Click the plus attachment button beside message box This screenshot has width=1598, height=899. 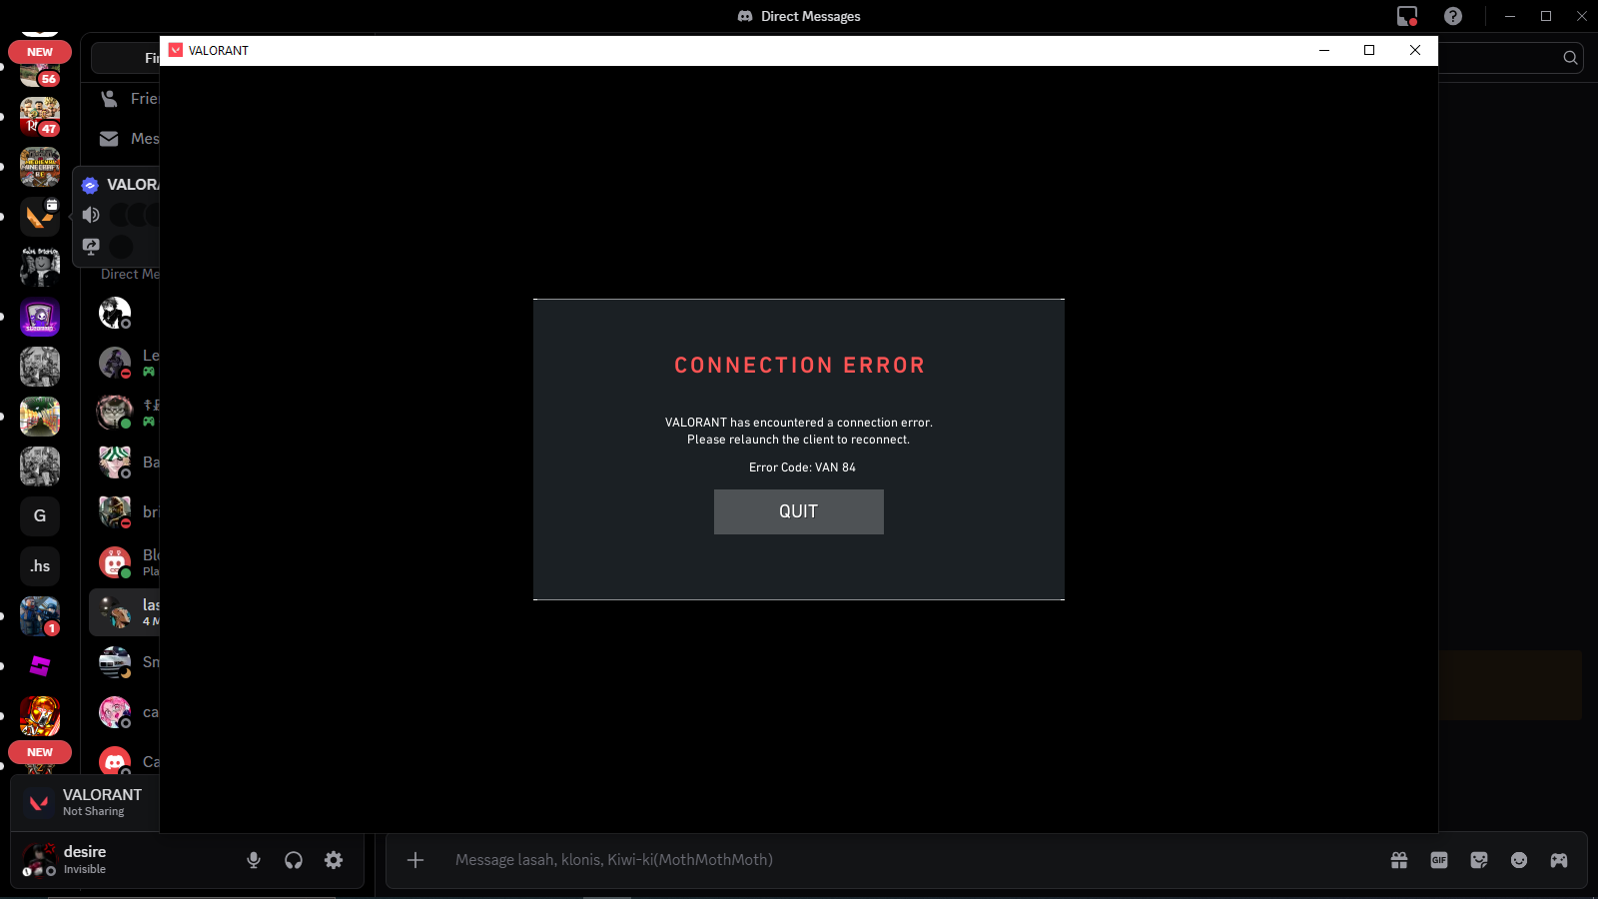click(415, 860)
